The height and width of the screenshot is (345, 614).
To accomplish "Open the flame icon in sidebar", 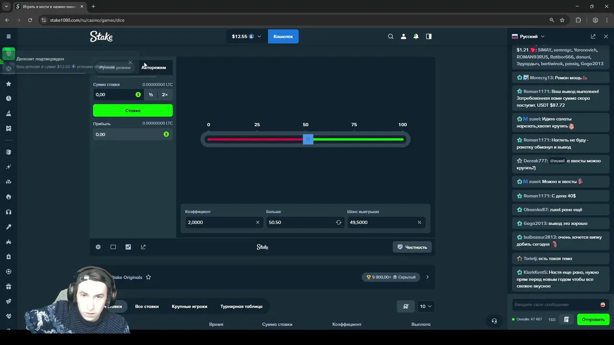I will click(9, 197).
